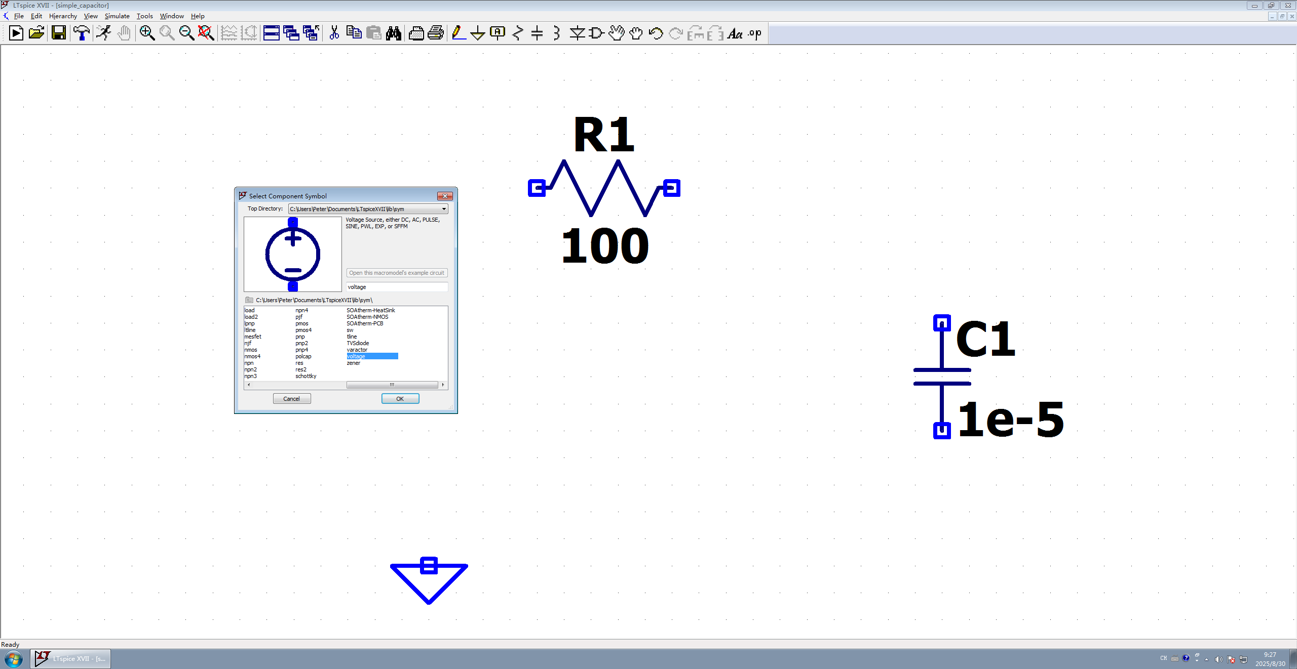Click the Cut scissors tool

(x=334, y=33)
